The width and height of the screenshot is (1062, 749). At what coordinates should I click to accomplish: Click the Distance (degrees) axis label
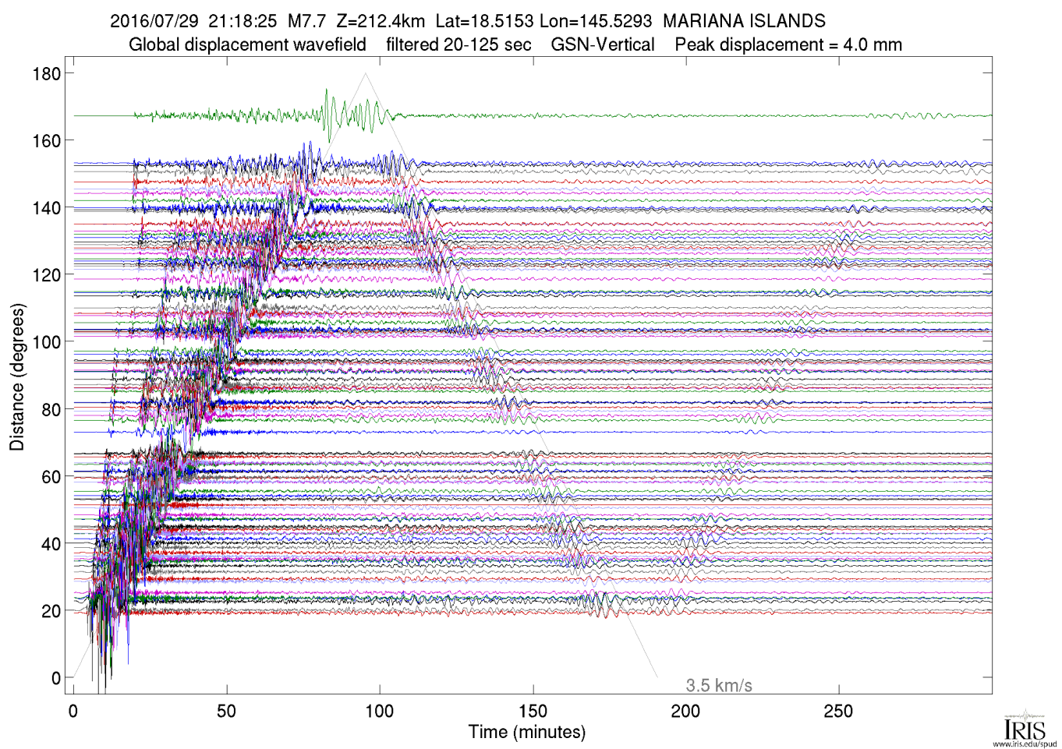click(x=17, y=376)
